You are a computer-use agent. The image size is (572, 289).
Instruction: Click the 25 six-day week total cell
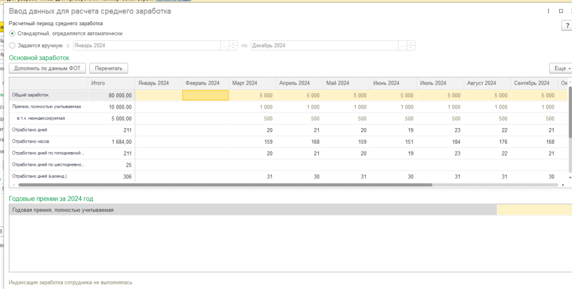[x=111, y=165]
